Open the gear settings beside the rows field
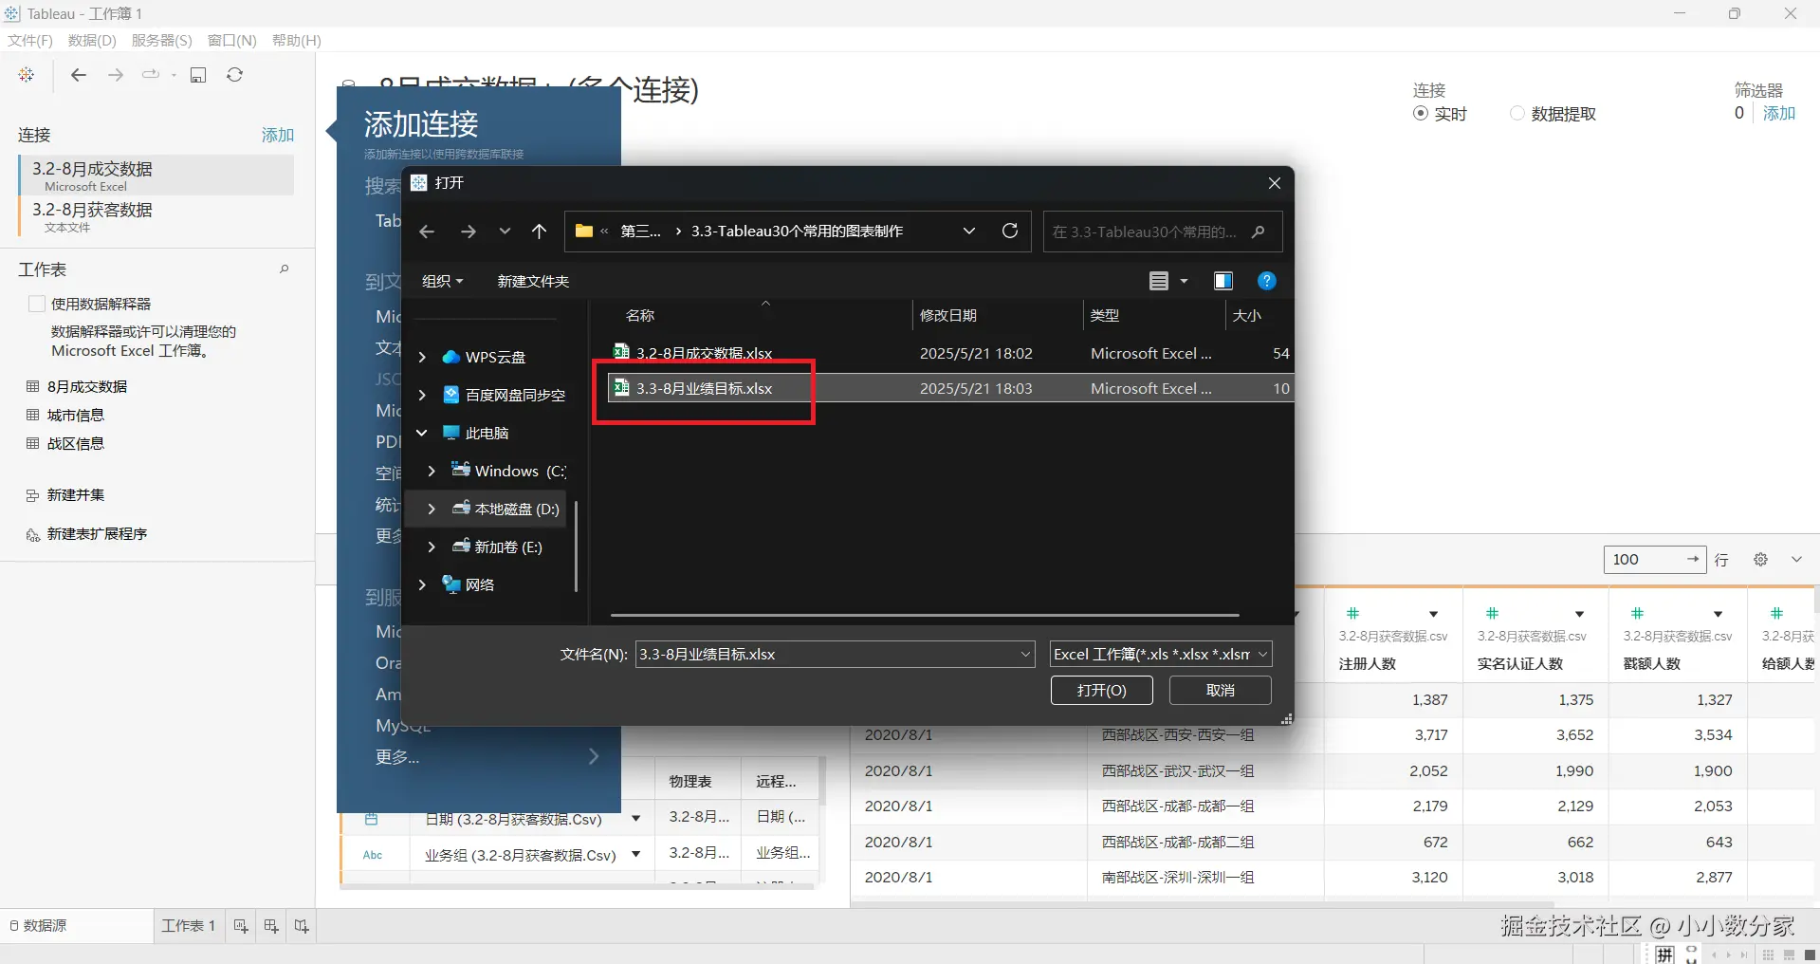Image resolution: width=1820 pixels, height=964 pixels. (1760, 560)
